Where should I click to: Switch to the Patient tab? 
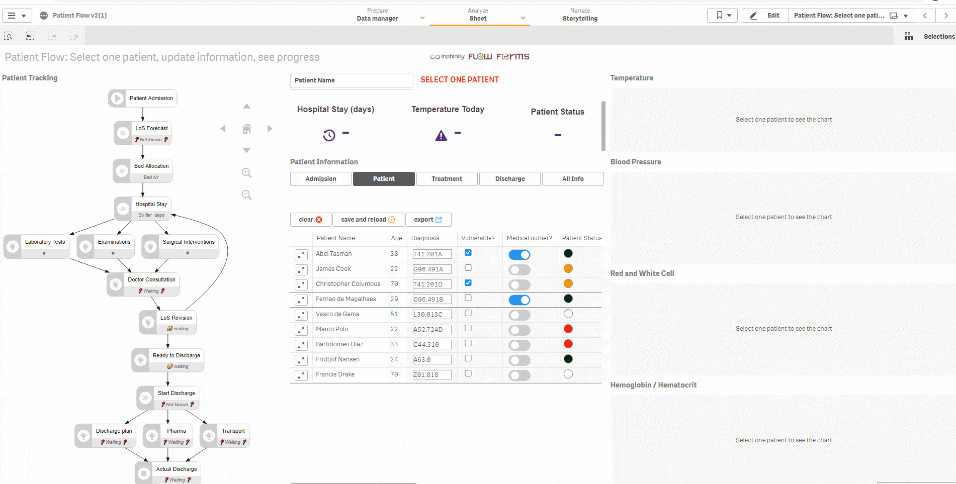coord(384,179)
